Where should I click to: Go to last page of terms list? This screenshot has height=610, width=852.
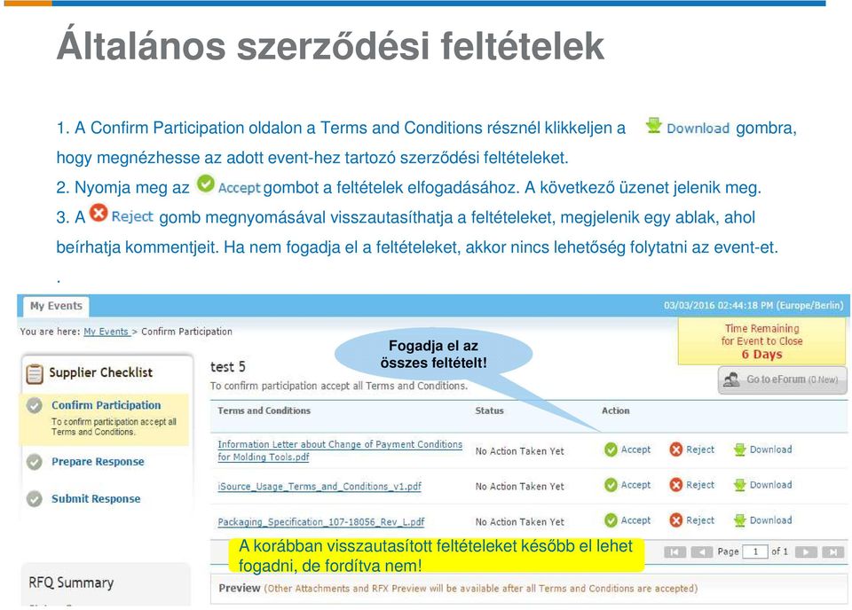832,552
